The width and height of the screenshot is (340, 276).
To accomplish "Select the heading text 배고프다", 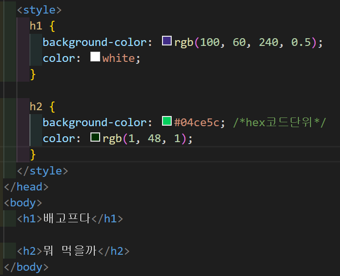I will coord(67,218).
